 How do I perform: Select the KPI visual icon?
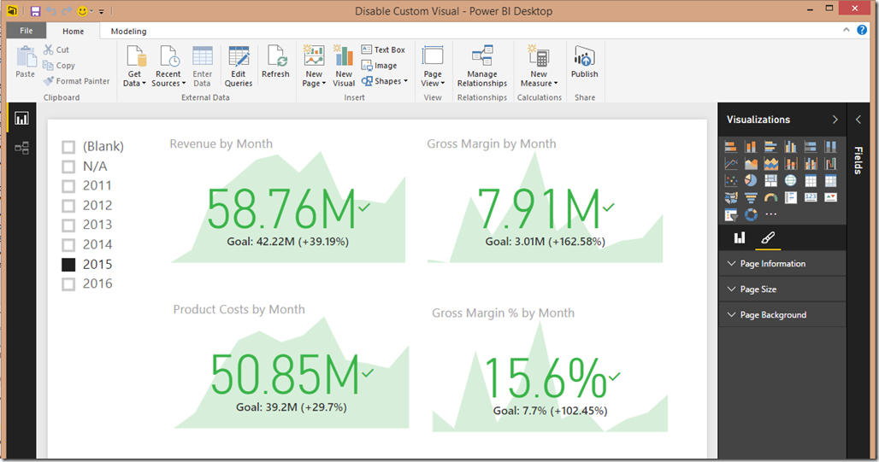point(831,197)
